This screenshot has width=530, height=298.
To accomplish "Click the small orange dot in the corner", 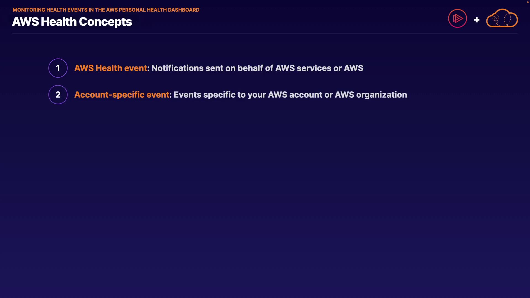I will (528, 2).
